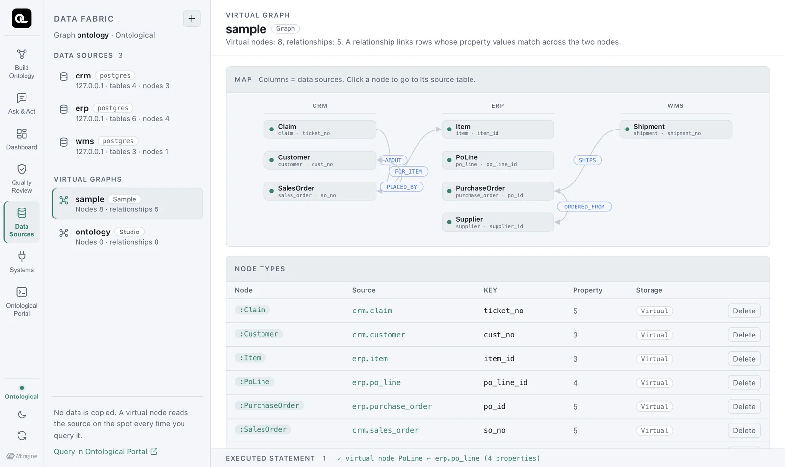Screen dimensions: 785x467
Task: Select the wms postgres data source
Action: 128,146
